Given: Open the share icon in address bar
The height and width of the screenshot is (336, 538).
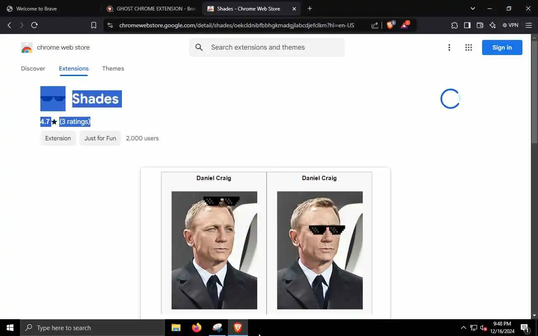Looking at the screenshot, I should [x=375, y=25].
